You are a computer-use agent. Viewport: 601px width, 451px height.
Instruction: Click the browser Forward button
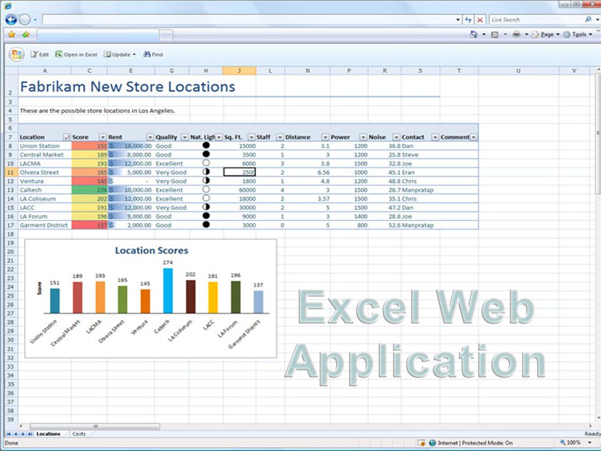25,19
